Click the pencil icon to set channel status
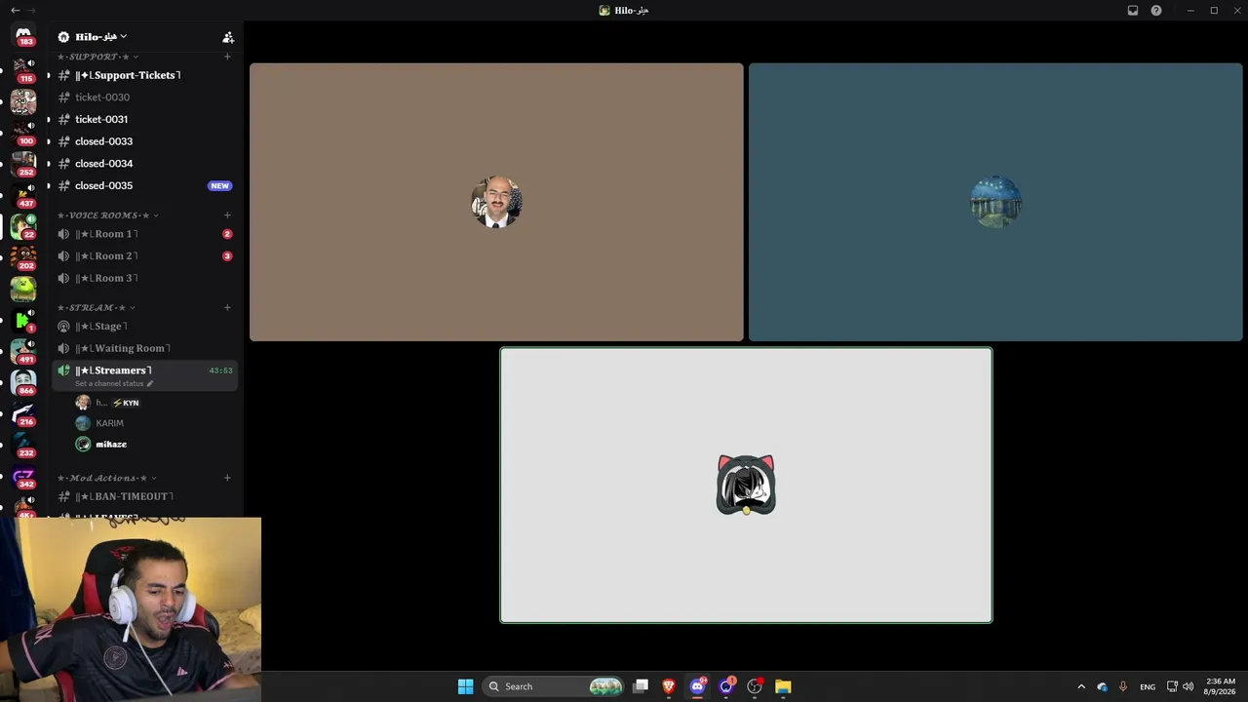 pos(150,384)
